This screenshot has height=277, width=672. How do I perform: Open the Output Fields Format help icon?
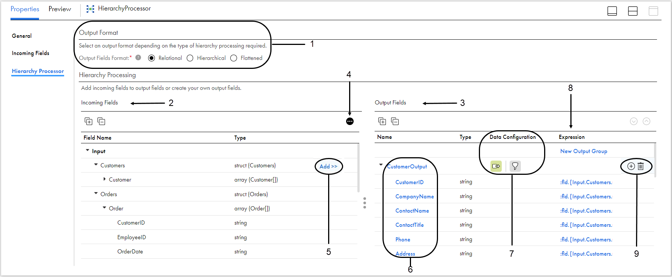click(x=138, y=58)
